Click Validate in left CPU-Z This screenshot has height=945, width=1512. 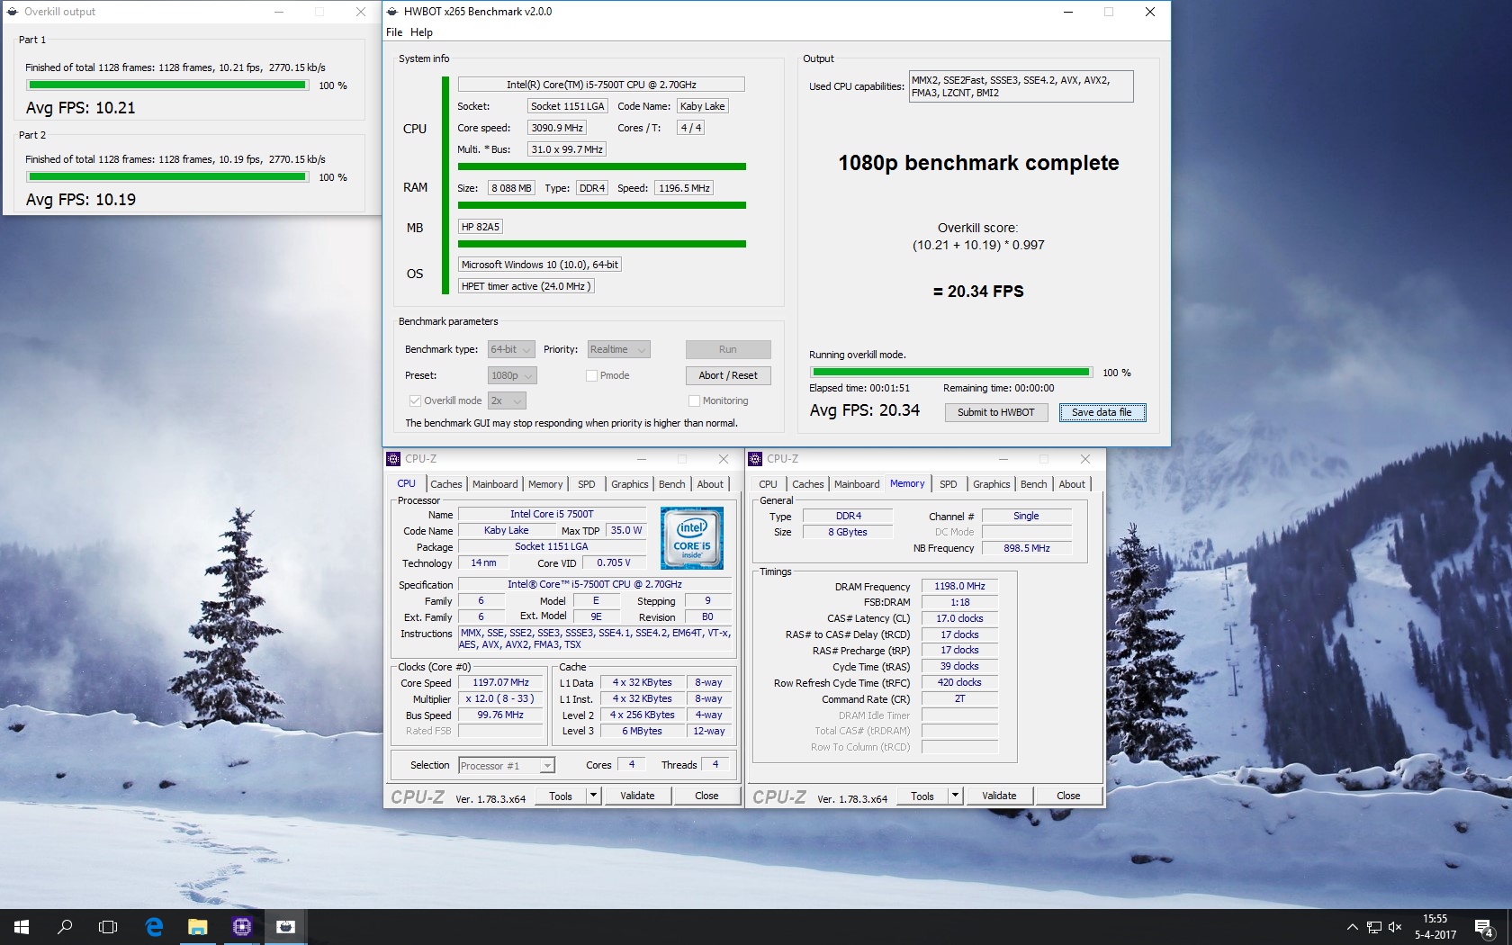pyautogui.click(x=637, y=796)
